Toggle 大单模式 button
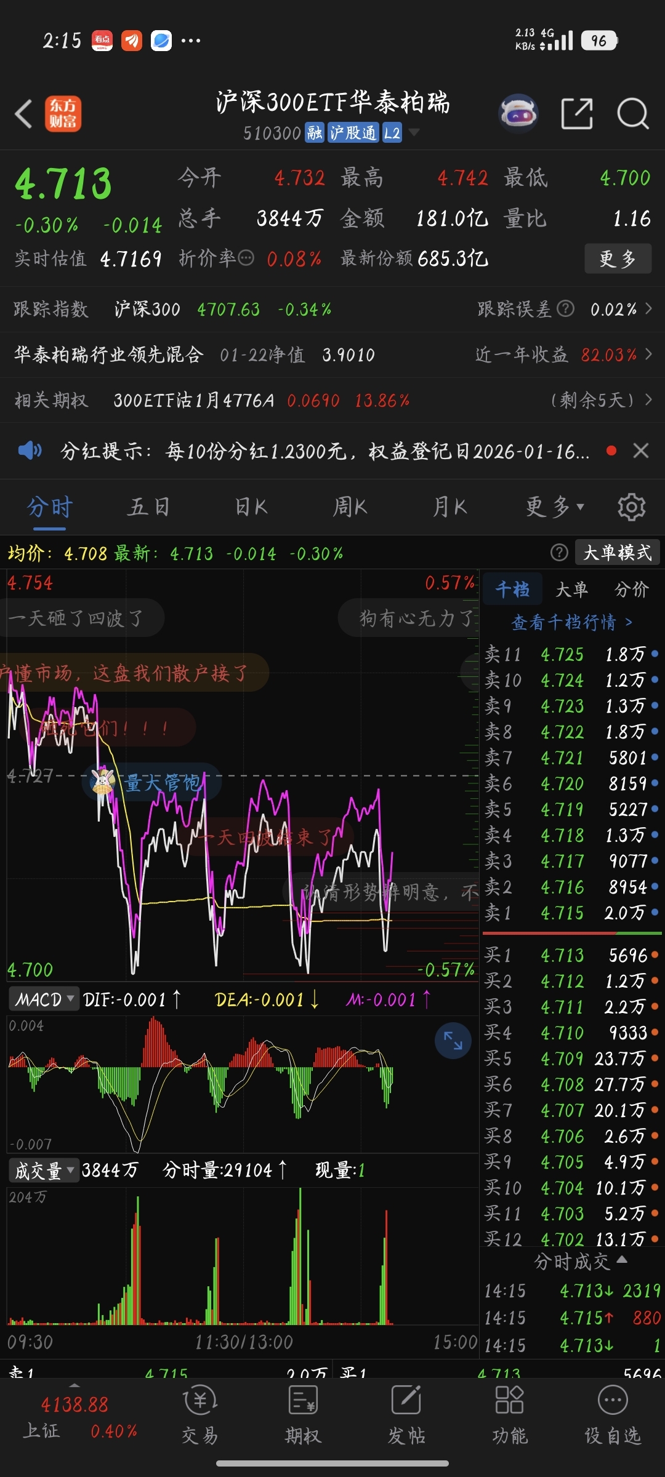This screenshot has width=665, height=1477. 618,553
